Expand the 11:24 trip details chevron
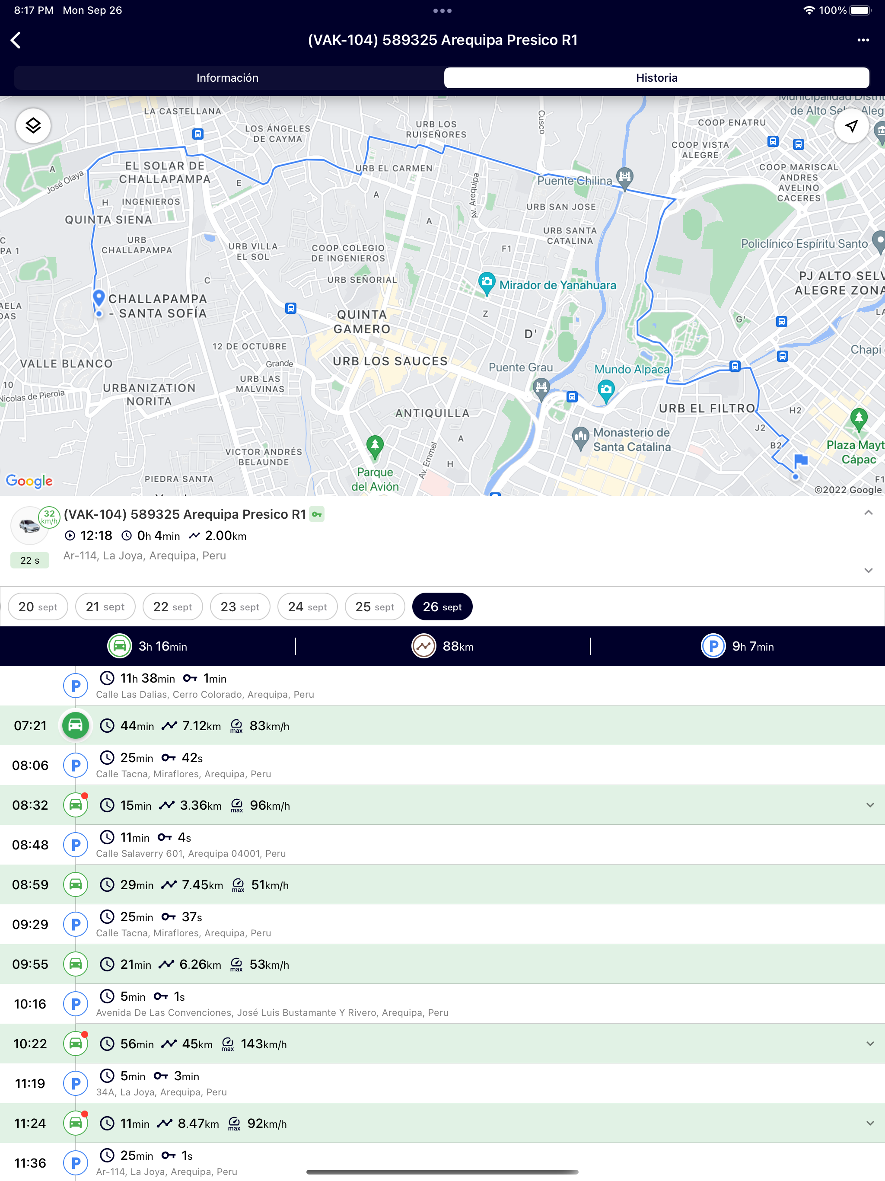 tap(870, 1124)
